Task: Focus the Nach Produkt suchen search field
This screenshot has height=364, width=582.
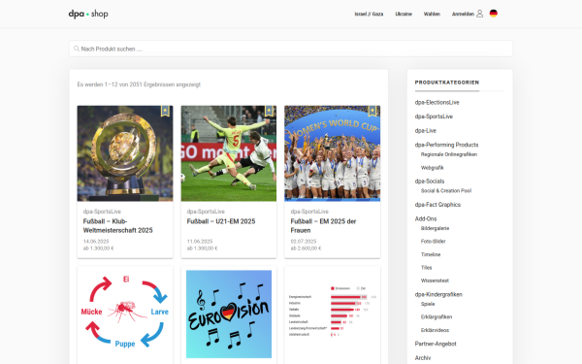Action: tap(291, 49)
